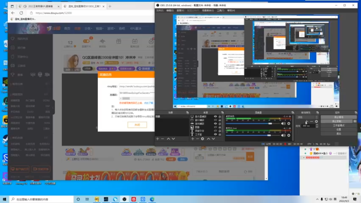Open microphone/Aux audio settings gear

tap(289, 135)
